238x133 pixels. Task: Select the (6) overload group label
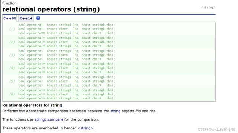(12, 94)
